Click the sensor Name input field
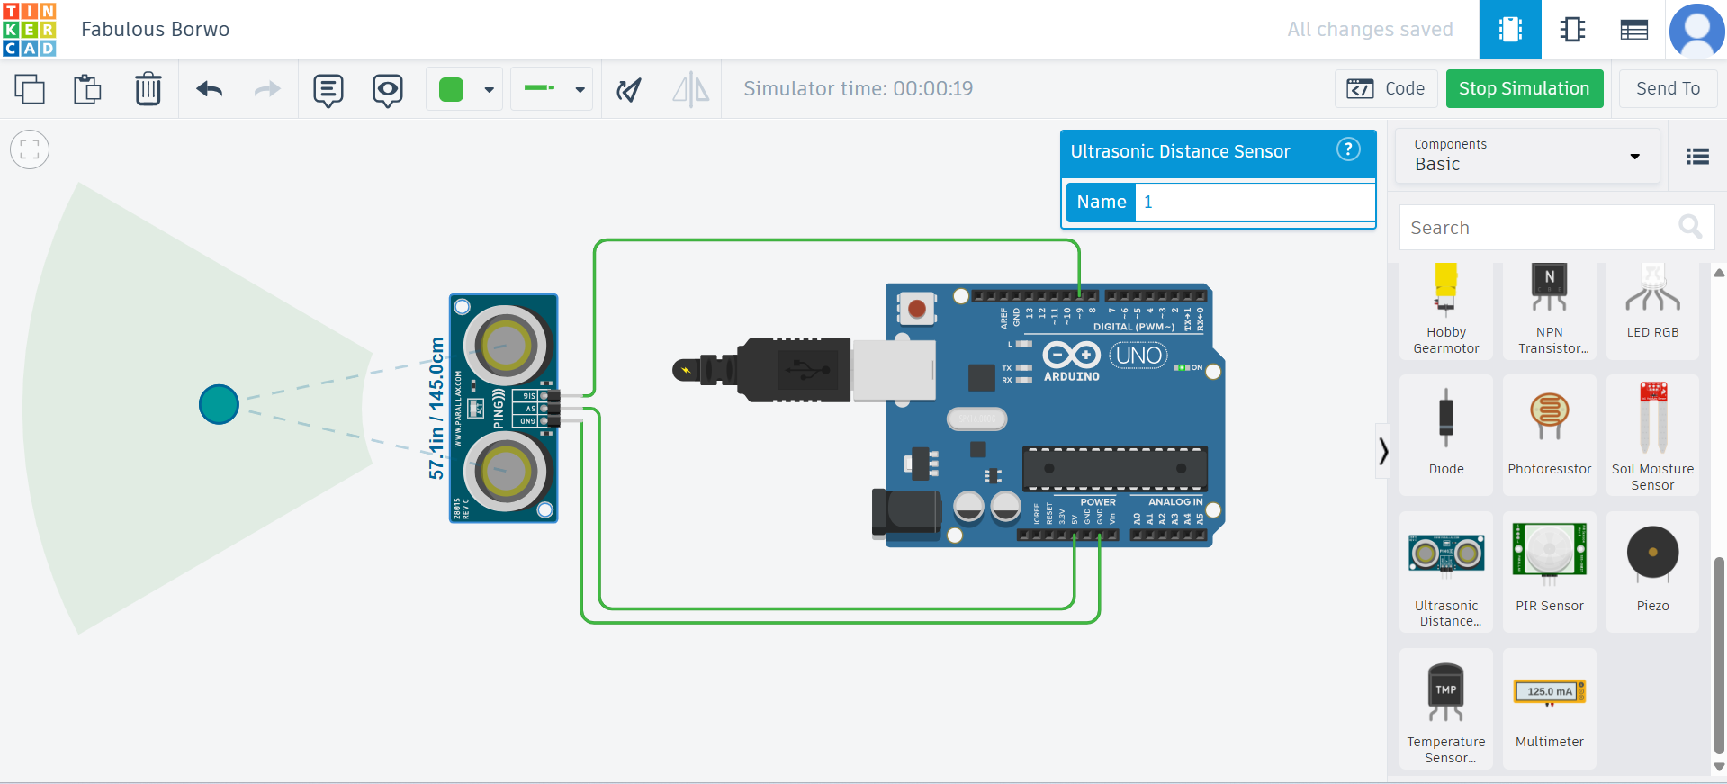Image resolution: width=1727 pixels, height=784 pixels. pyautogui.click(x=1255, y=202)
